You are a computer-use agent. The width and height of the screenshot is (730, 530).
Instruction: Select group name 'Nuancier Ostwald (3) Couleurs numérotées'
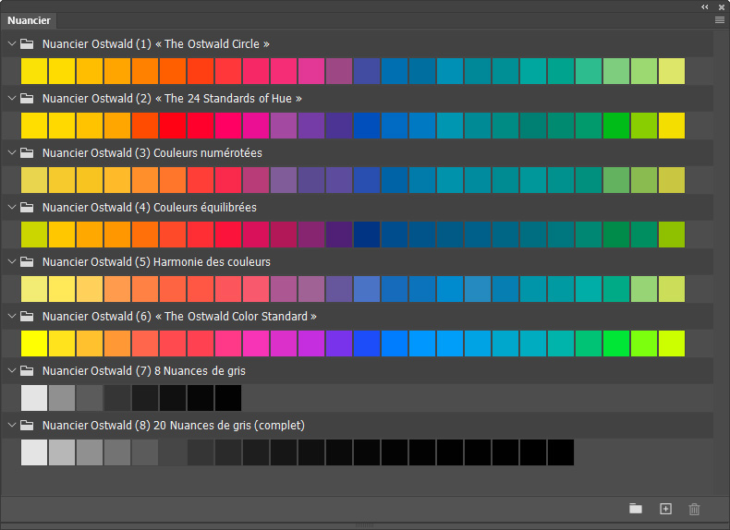[152, 152]
